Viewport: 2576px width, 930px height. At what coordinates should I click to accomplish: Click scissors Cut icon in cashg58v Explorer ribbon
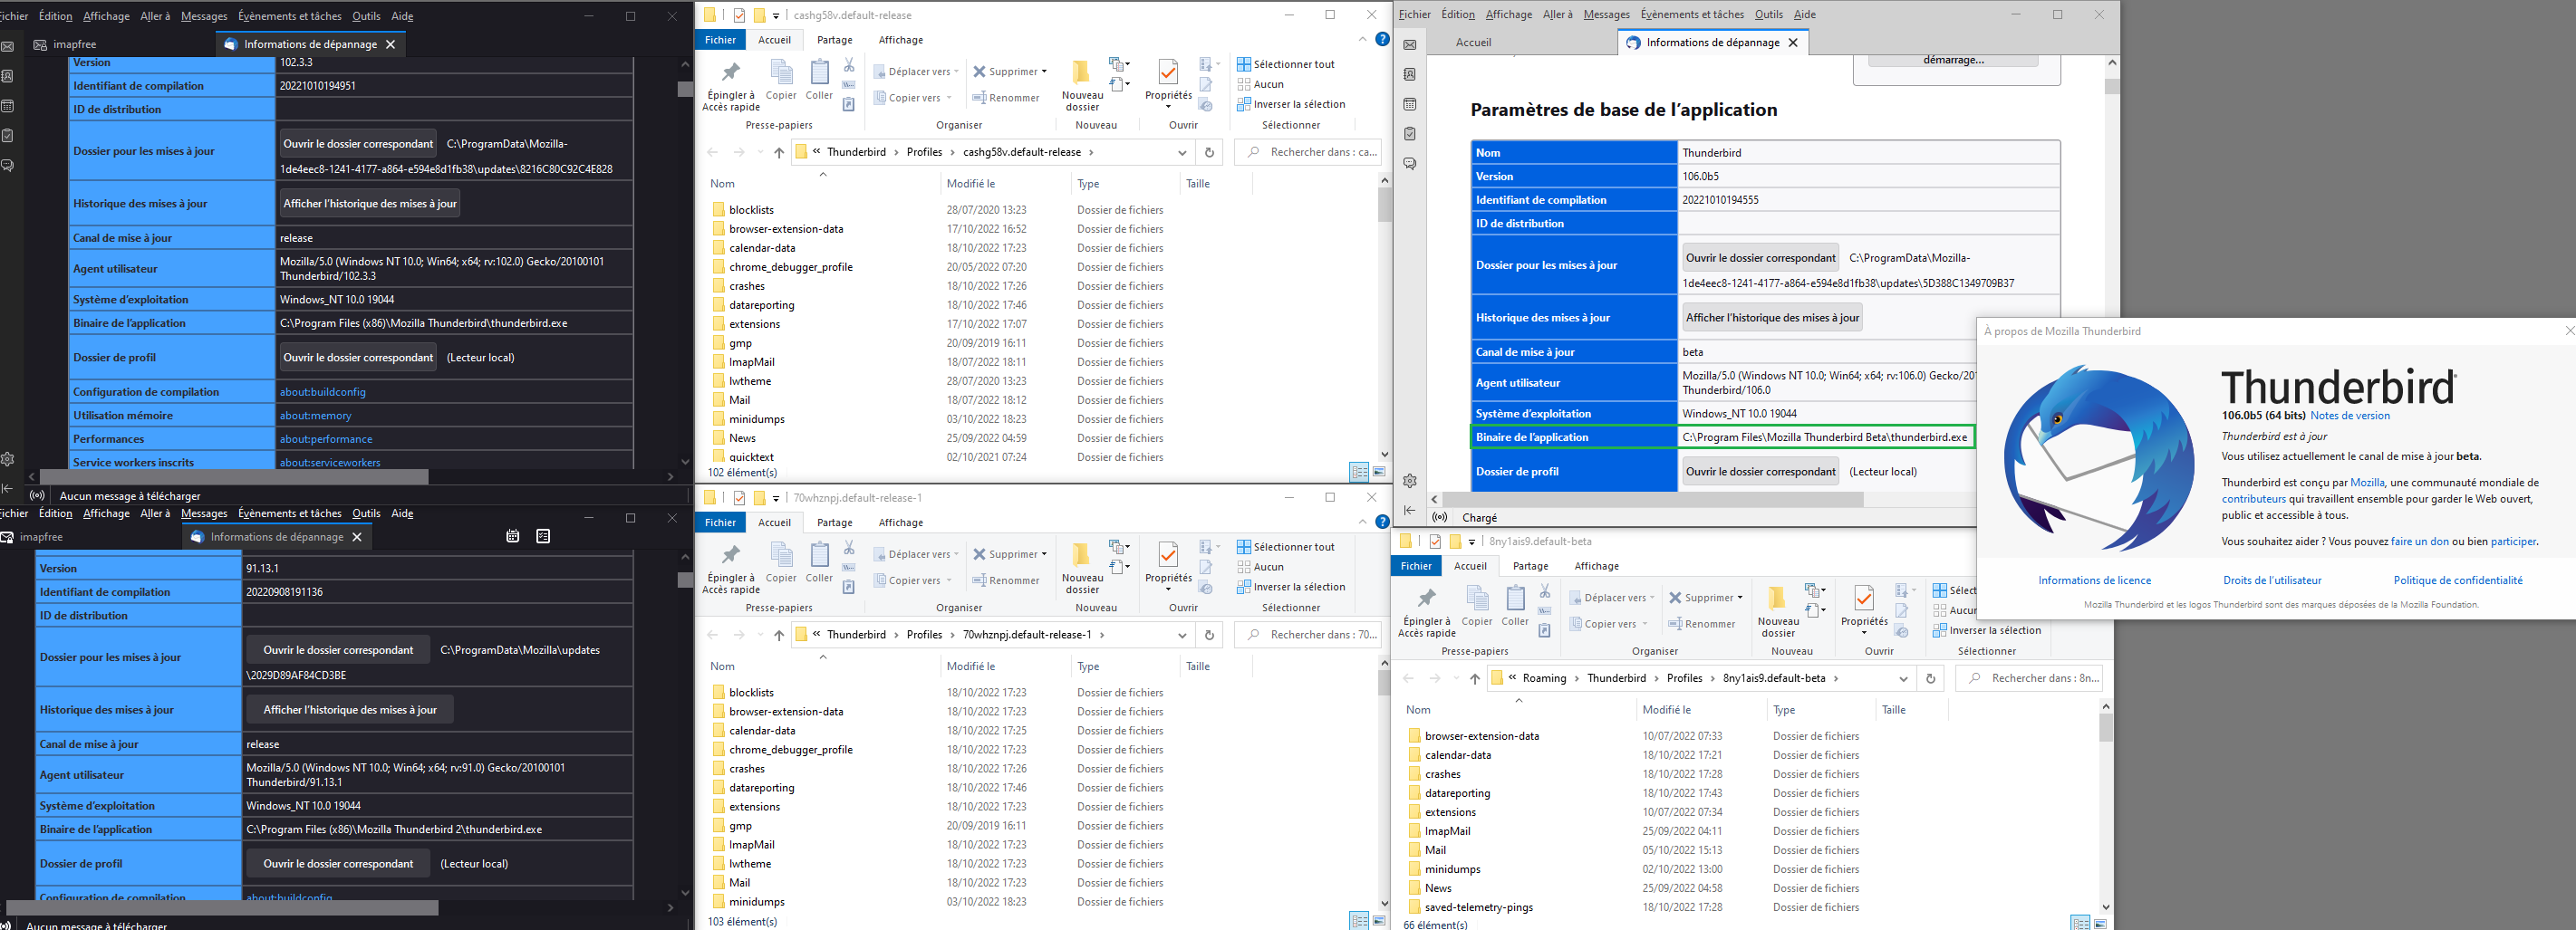pos(849,65)
